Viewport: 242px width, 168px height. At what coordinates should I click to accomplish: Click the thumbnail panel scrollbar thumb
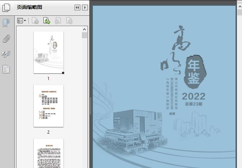pos(84,35)
